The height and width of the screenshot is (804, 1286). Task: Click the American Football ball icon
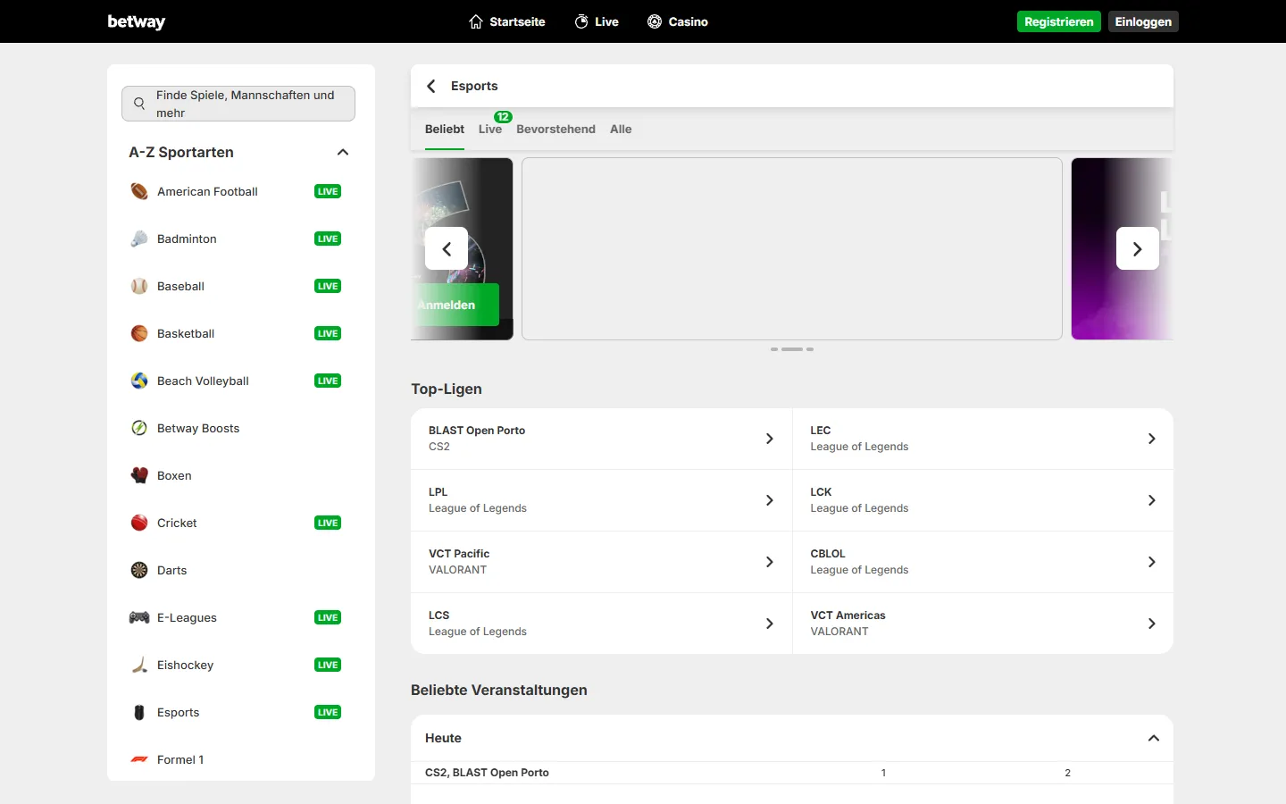(x=139, y=191)
